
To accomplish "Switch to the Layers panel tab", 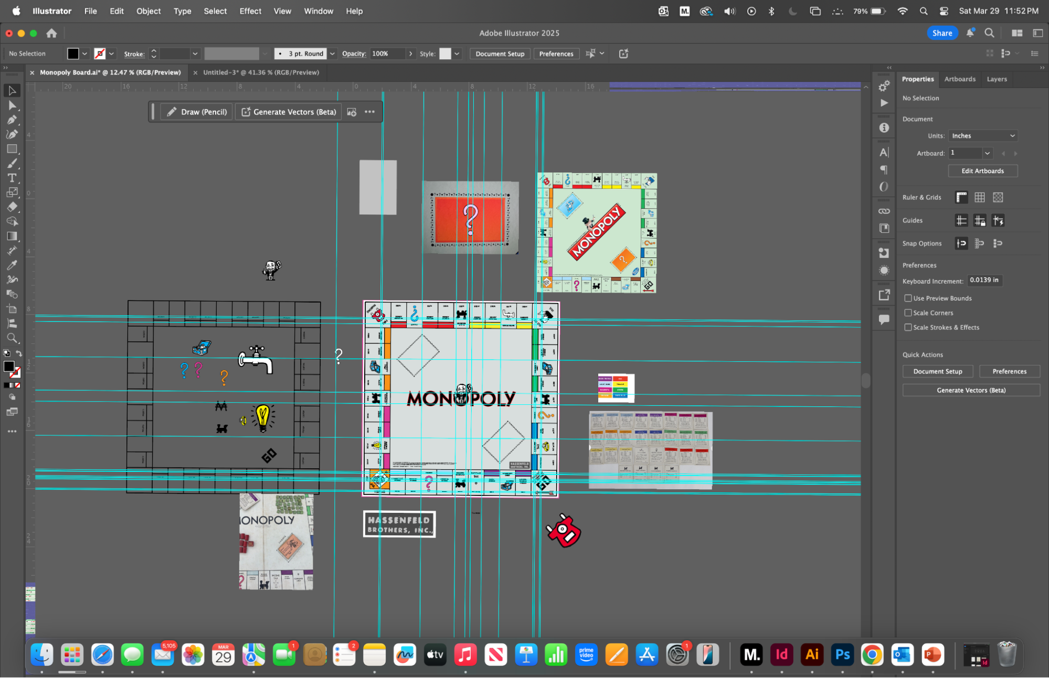I will 997,79.
